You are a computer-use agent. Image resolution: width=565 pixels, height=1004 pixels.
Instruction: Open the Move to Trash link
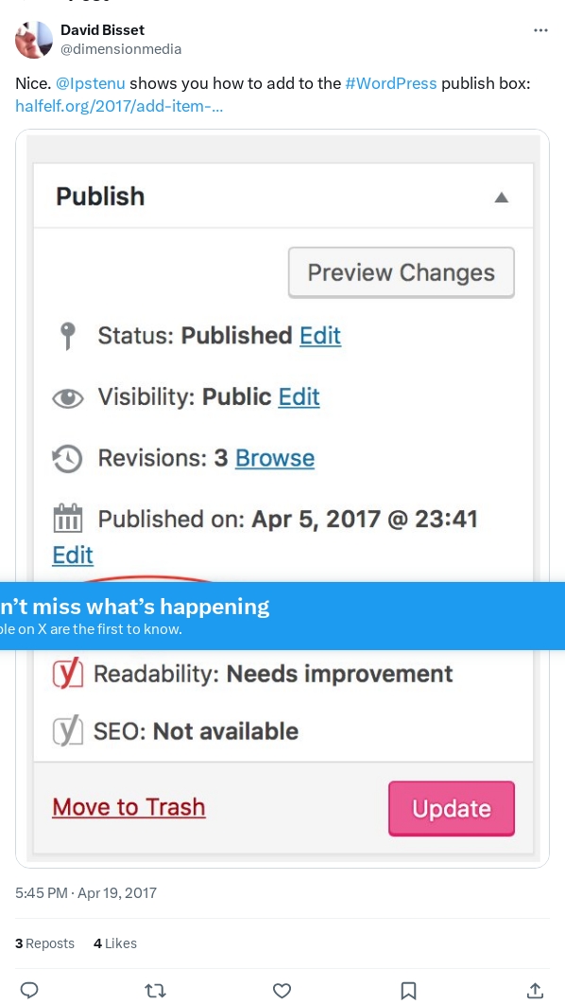click(x=129, y=807)
